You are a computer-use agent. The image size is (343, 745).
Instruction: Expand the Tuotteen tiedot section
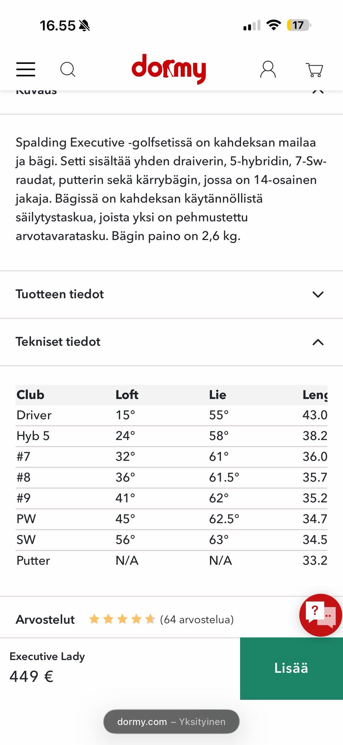tap(318, 294)
